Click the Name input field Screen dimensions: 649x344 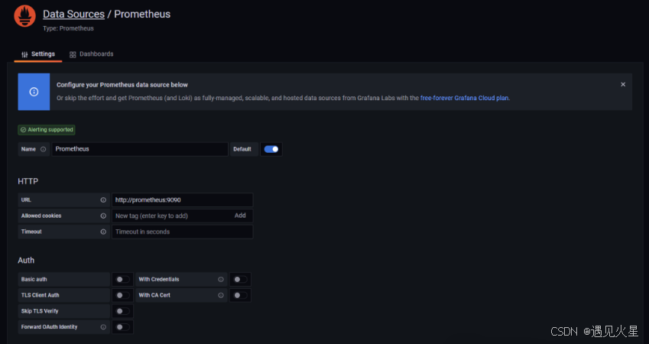coord(140,149)
